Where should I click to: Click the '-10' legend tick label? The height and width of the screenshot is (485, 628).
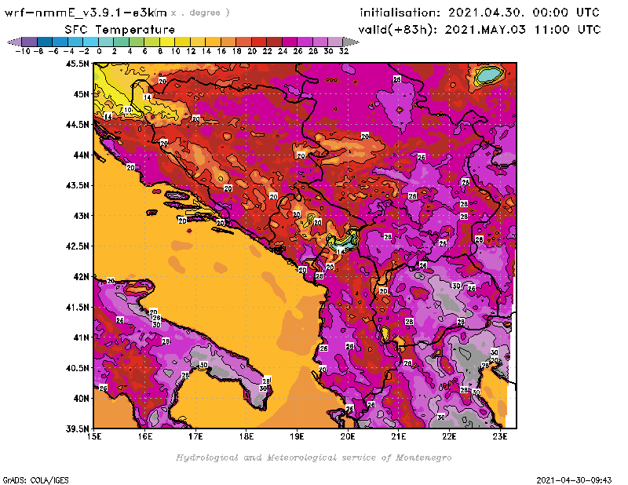pos(23,52)
